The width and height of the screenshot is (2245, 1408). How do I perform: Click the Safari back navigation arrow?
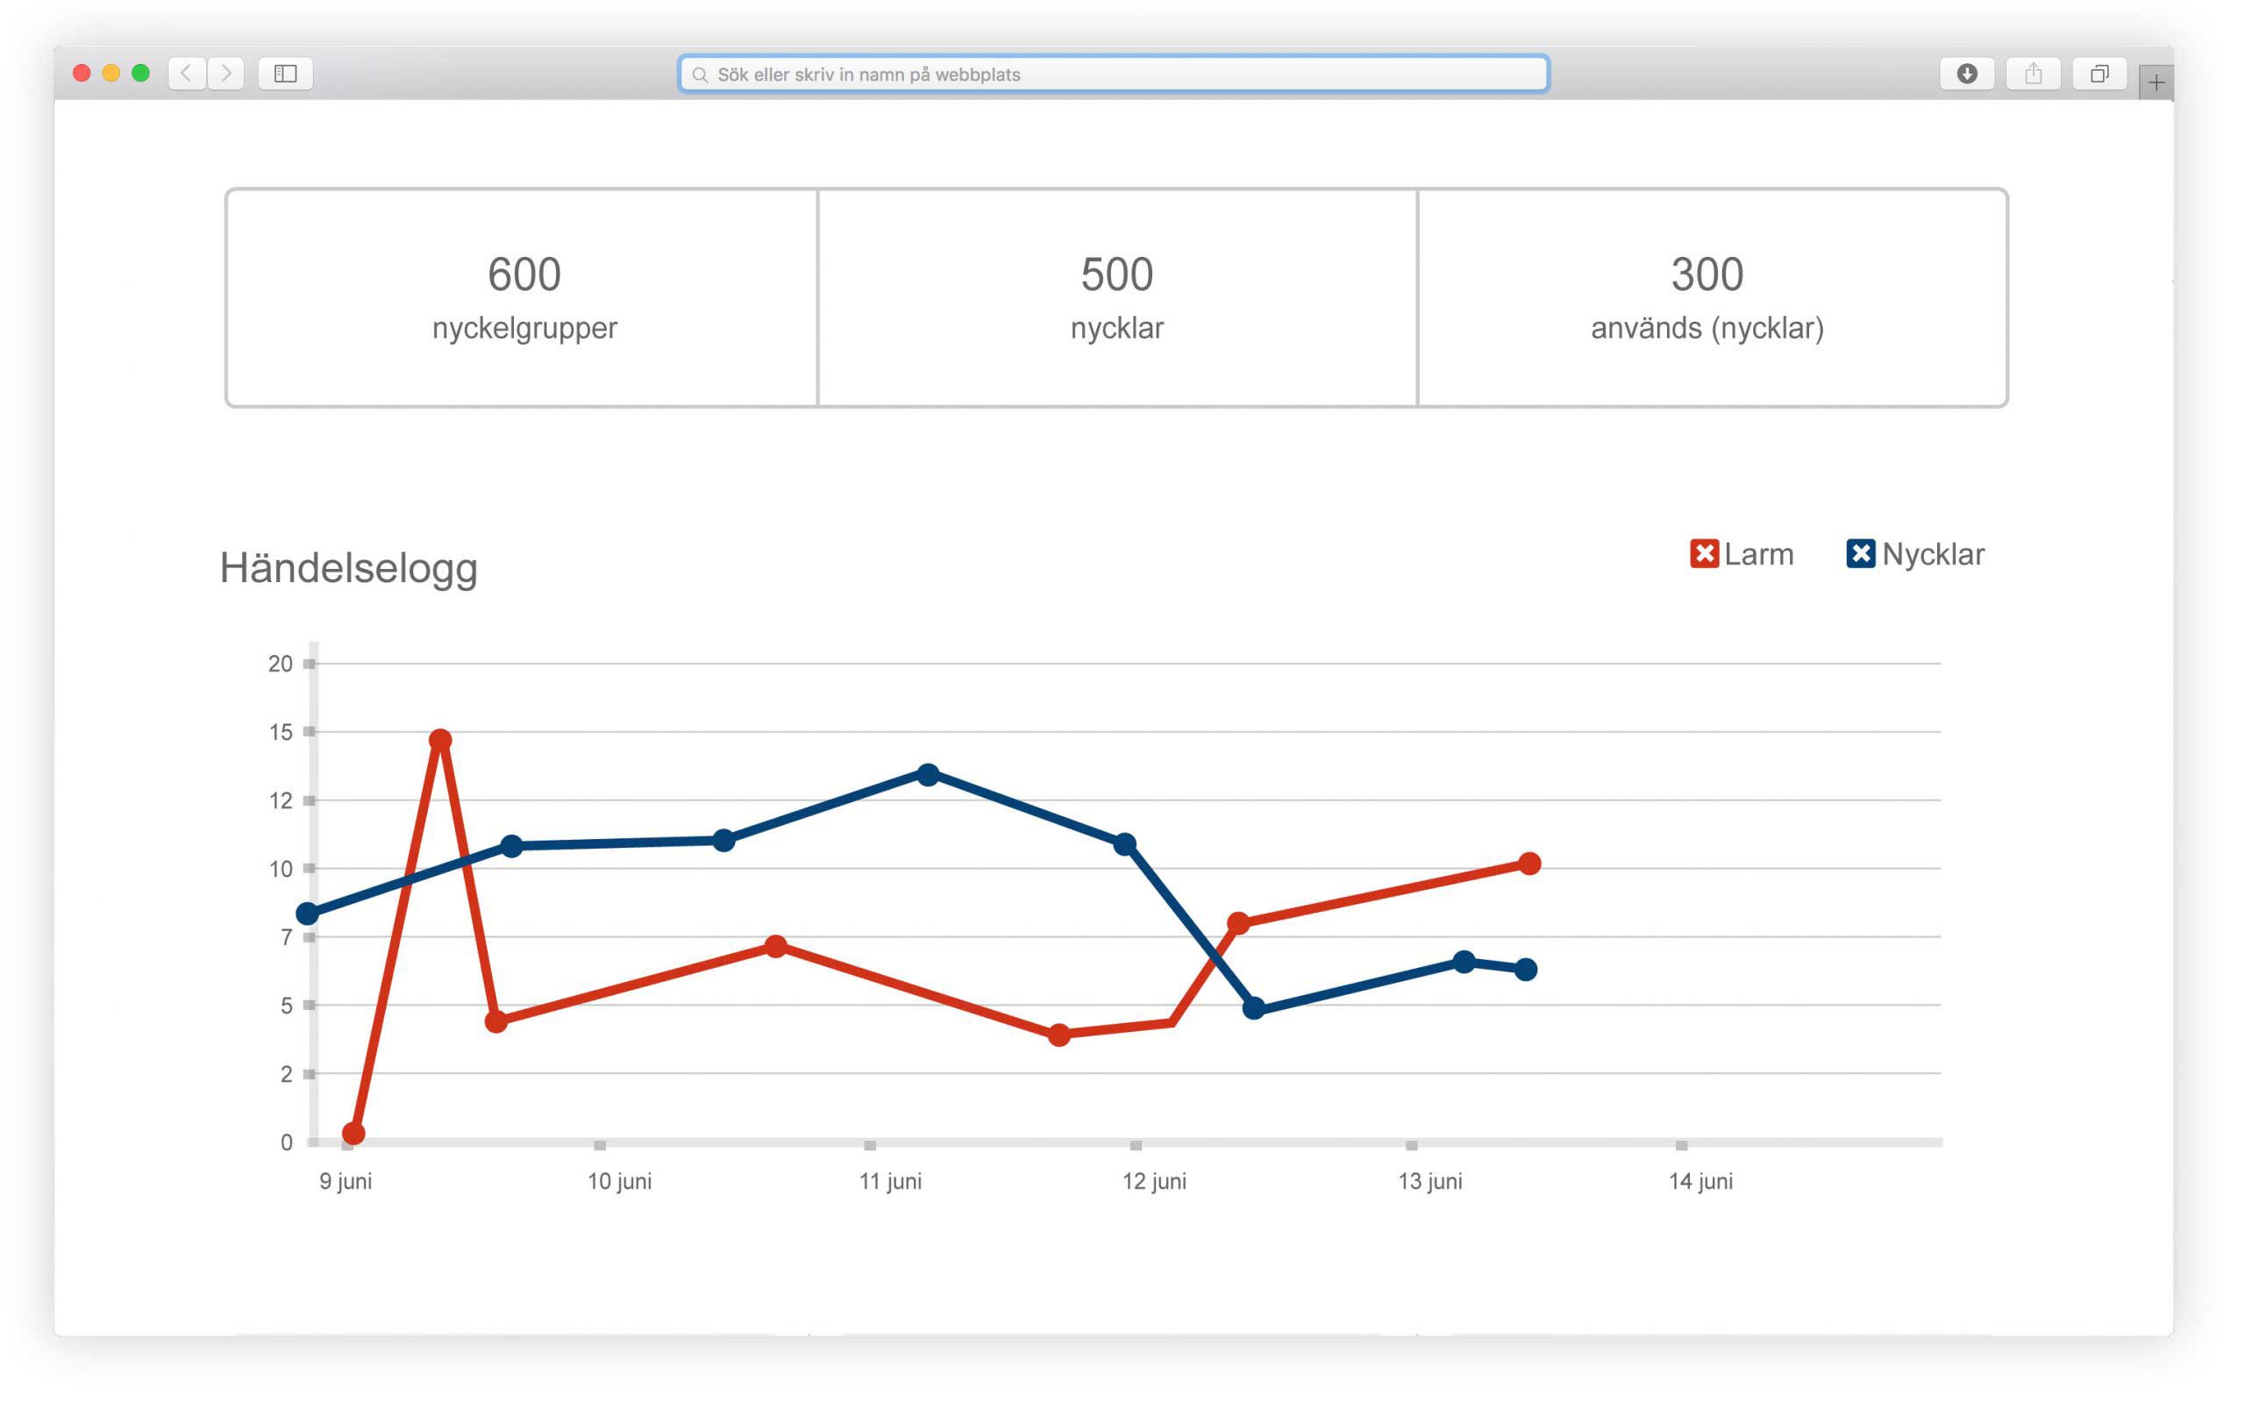tap(186, 74)
